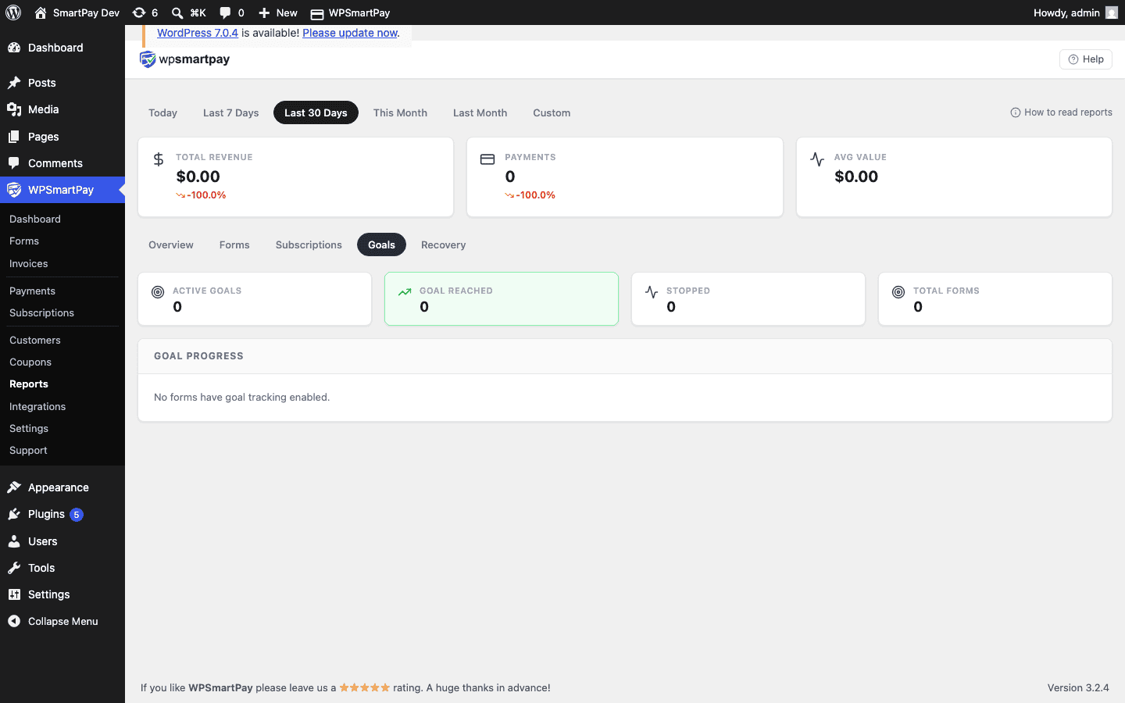
Task: Select This Month date range
Action: coord(400,112)
